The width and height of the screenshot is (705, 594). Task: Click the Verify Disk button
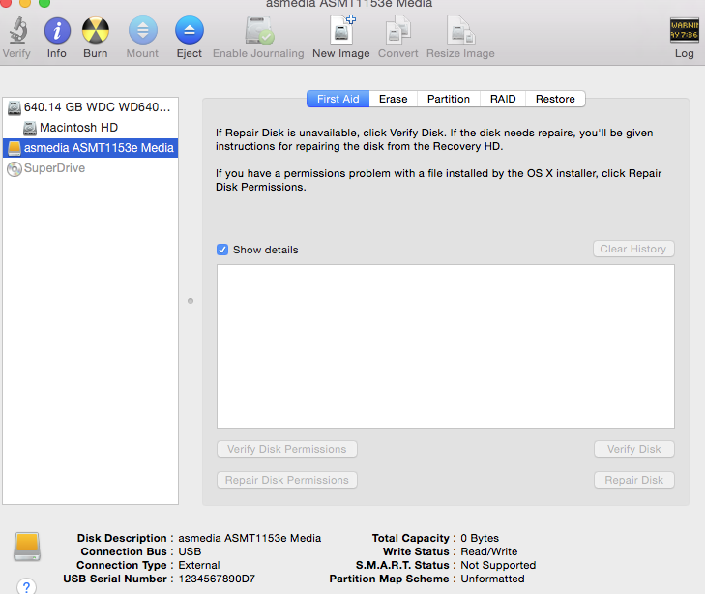click(x=634, y=449)
